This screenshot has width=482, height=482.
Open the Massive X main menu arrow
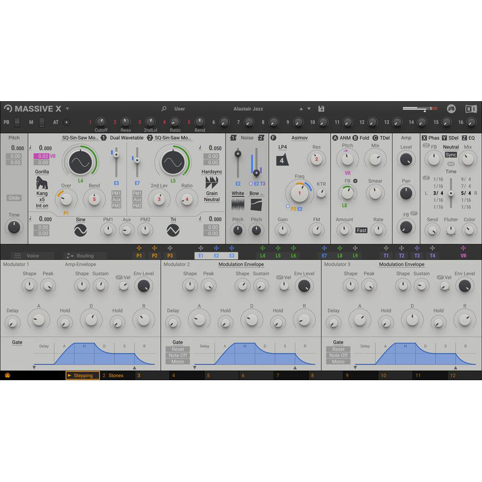point(67,108)
